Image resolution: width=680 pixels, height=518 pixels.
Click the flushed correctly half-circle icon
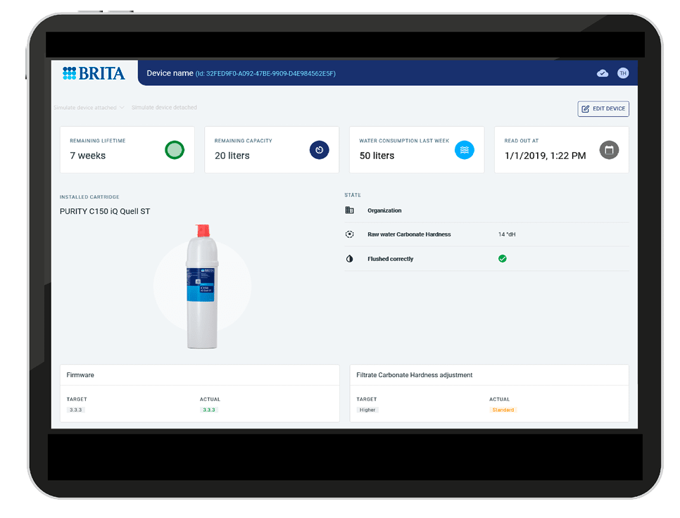coord(350,259)
